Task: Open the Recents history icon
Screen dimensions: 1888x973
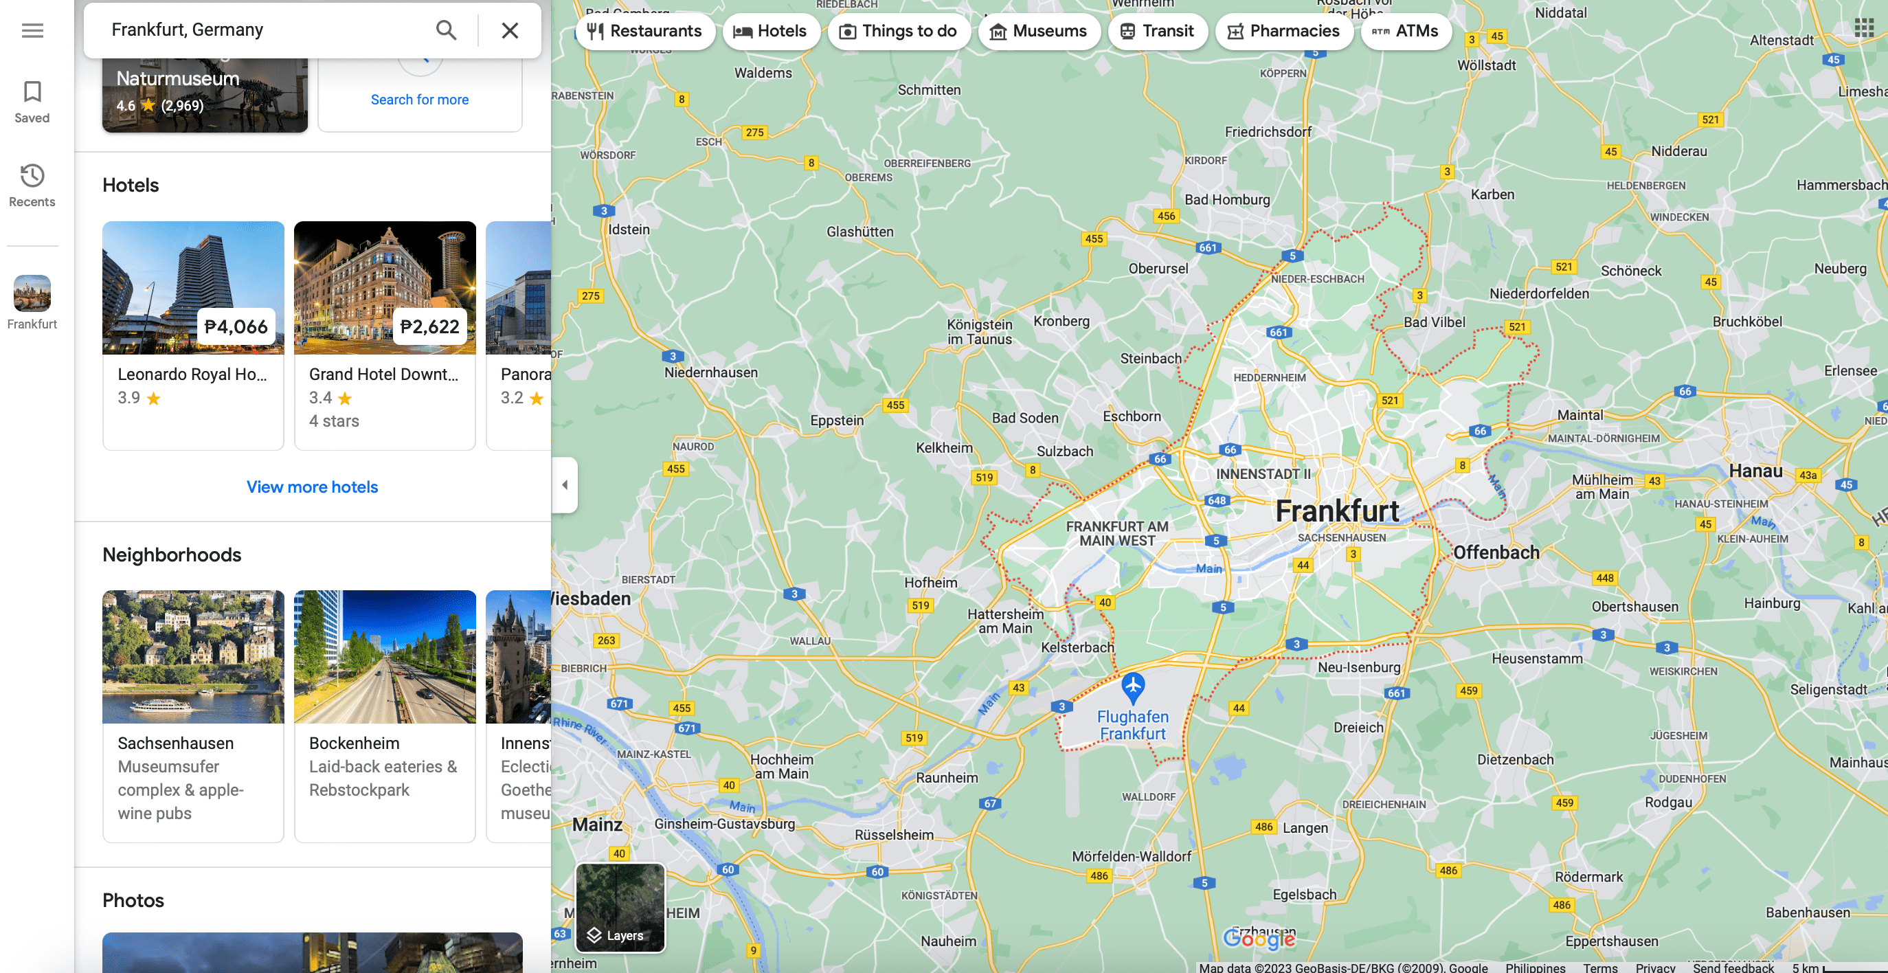Action: pos(32,185)
